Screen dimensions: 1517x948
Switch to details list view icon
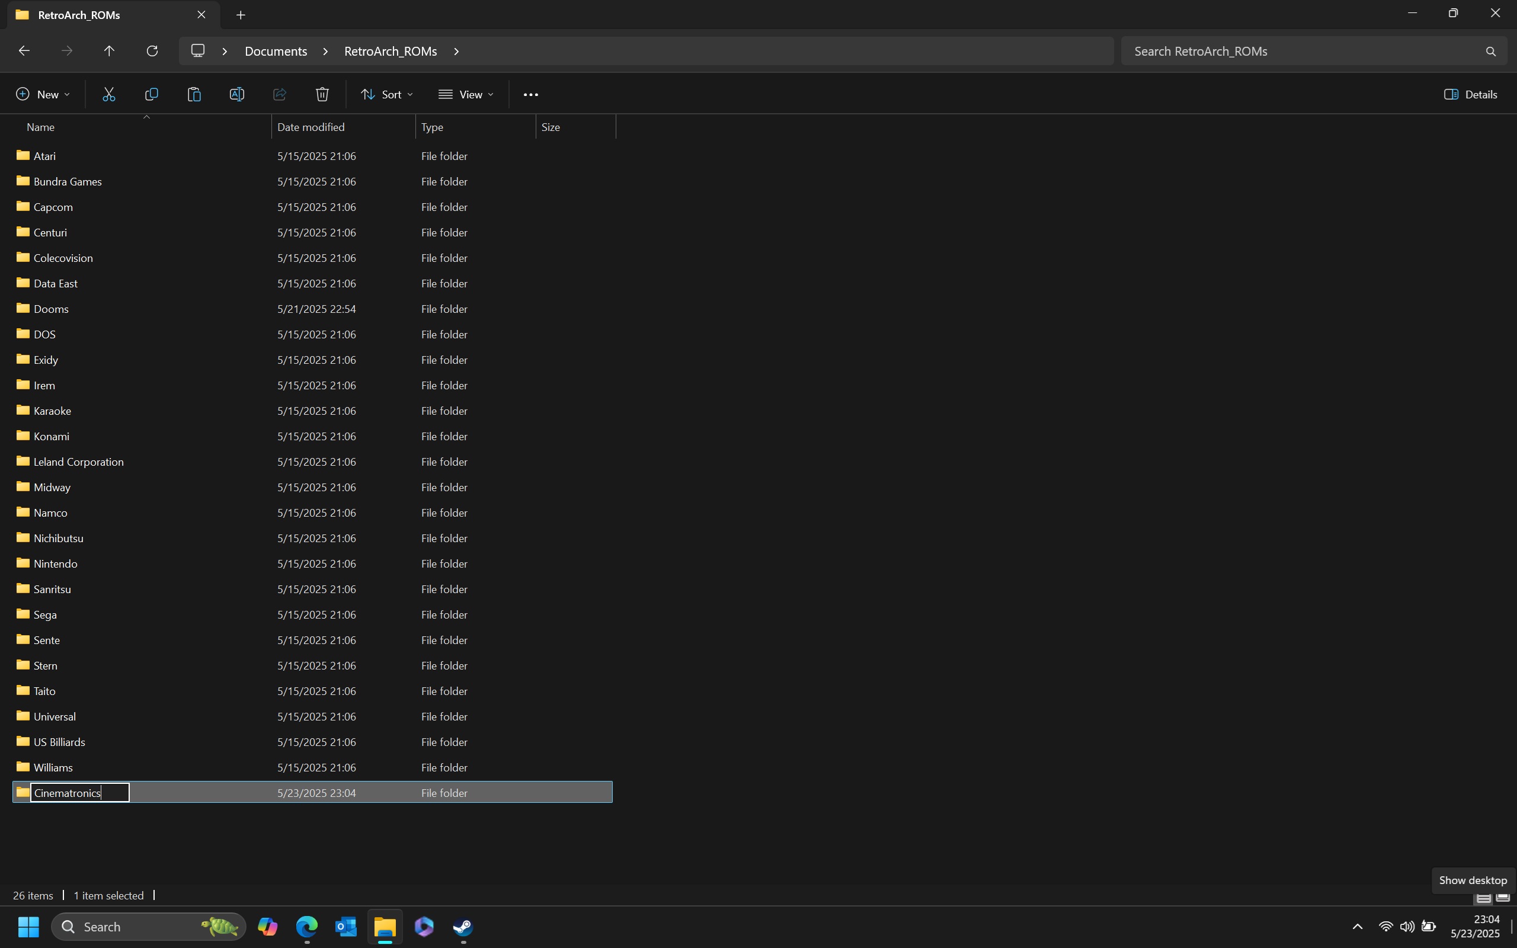[x=1483, y=898]
